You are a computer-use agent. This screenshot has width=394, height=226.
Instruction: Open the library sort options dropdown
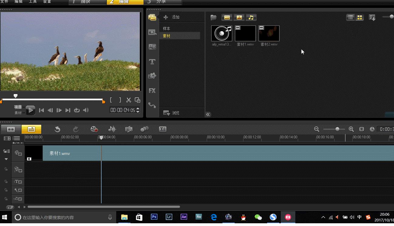click(372, 18)
